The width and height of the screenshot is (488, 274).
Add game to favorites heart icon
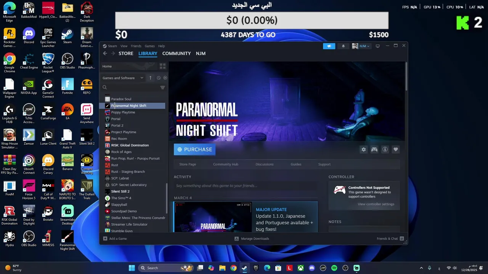coord(396,150)
